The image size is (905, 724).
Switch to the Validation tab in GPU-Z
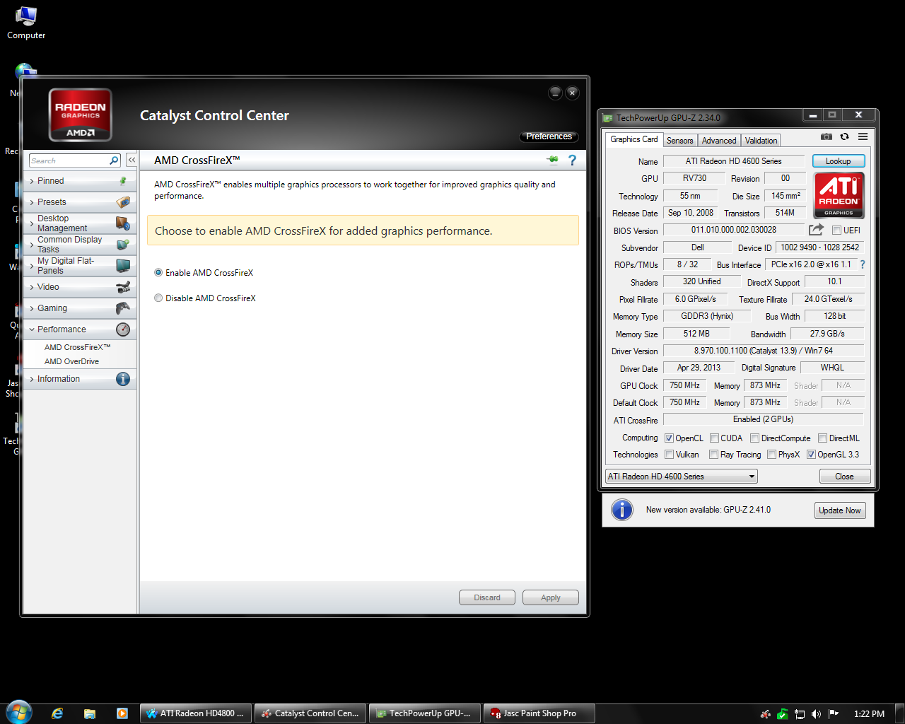(x=761, y=141)
